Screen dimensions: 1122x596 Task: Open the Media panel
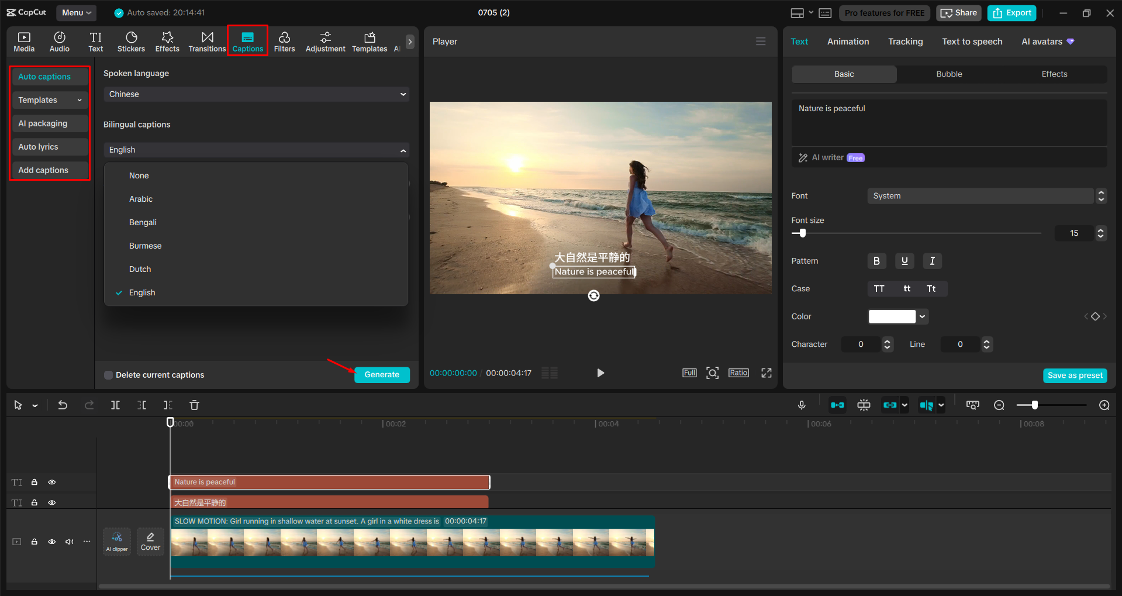coord(23,41)
